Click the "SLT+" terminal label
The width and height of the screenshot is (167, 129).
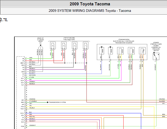coord(22,83)
